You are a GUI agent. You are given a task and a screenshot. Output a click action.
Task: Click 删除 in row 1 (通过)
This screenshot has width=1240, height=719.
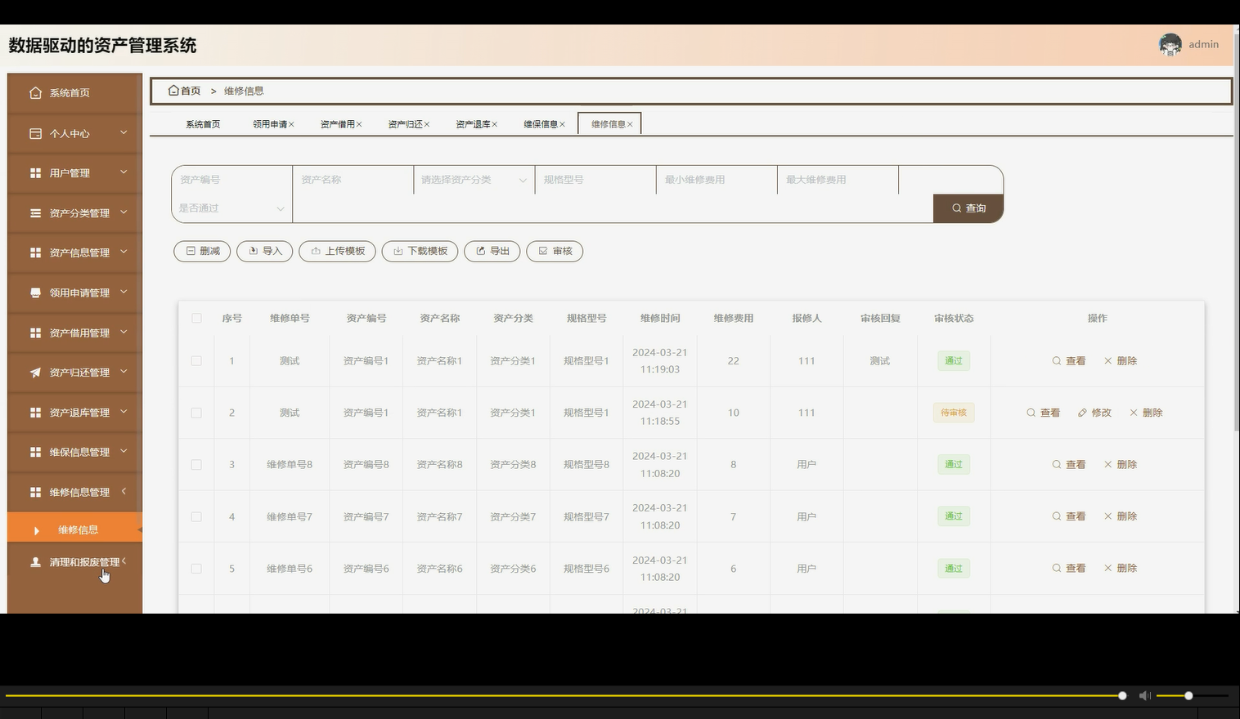(1121, 361)
